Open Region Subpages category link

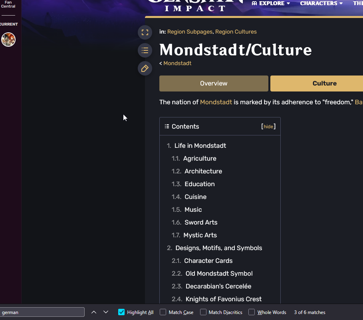190,32
